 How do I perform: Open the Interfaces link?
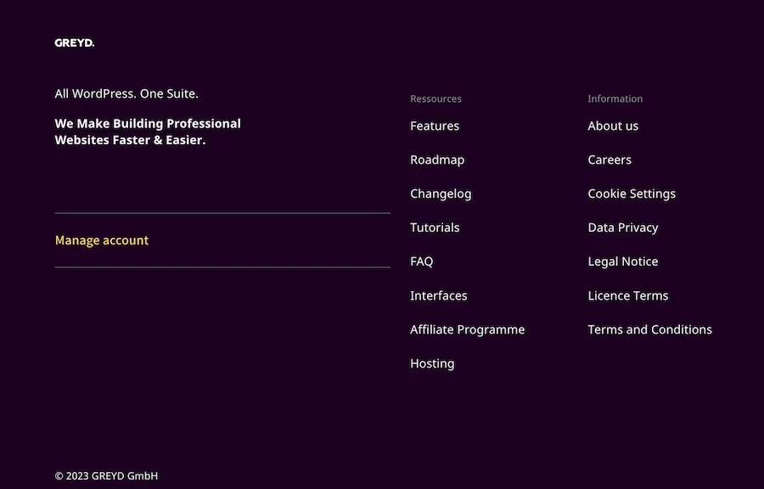pos(439,295)
